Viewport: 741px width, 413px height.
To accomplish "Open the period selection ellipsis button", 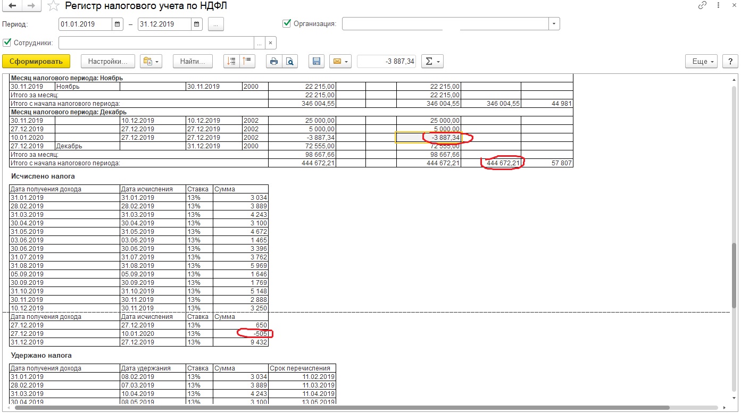I will [x=216, y=24].
